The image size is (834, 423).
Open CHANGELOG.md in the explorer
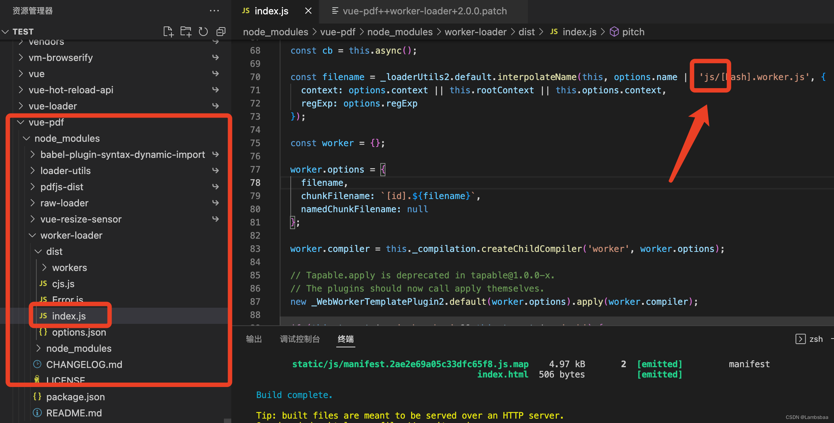click(x=84, y=365)
